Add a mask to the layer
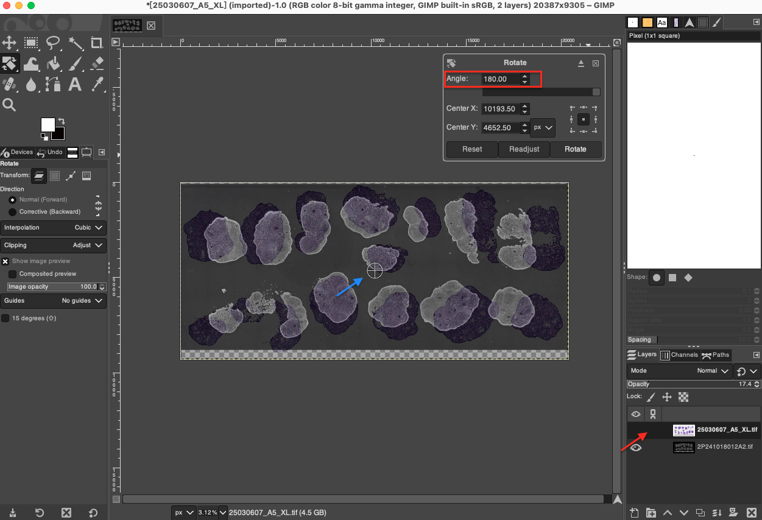Viewport: 762px width, 520px height. pos(733,513)
